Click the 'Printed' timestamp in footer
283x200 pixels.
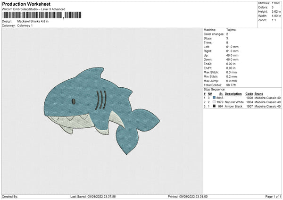point(188,196)
